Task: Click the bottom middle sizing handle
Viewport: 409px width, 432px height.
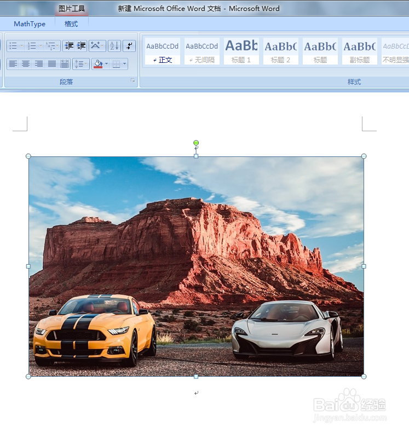Action: click(196, 377)
